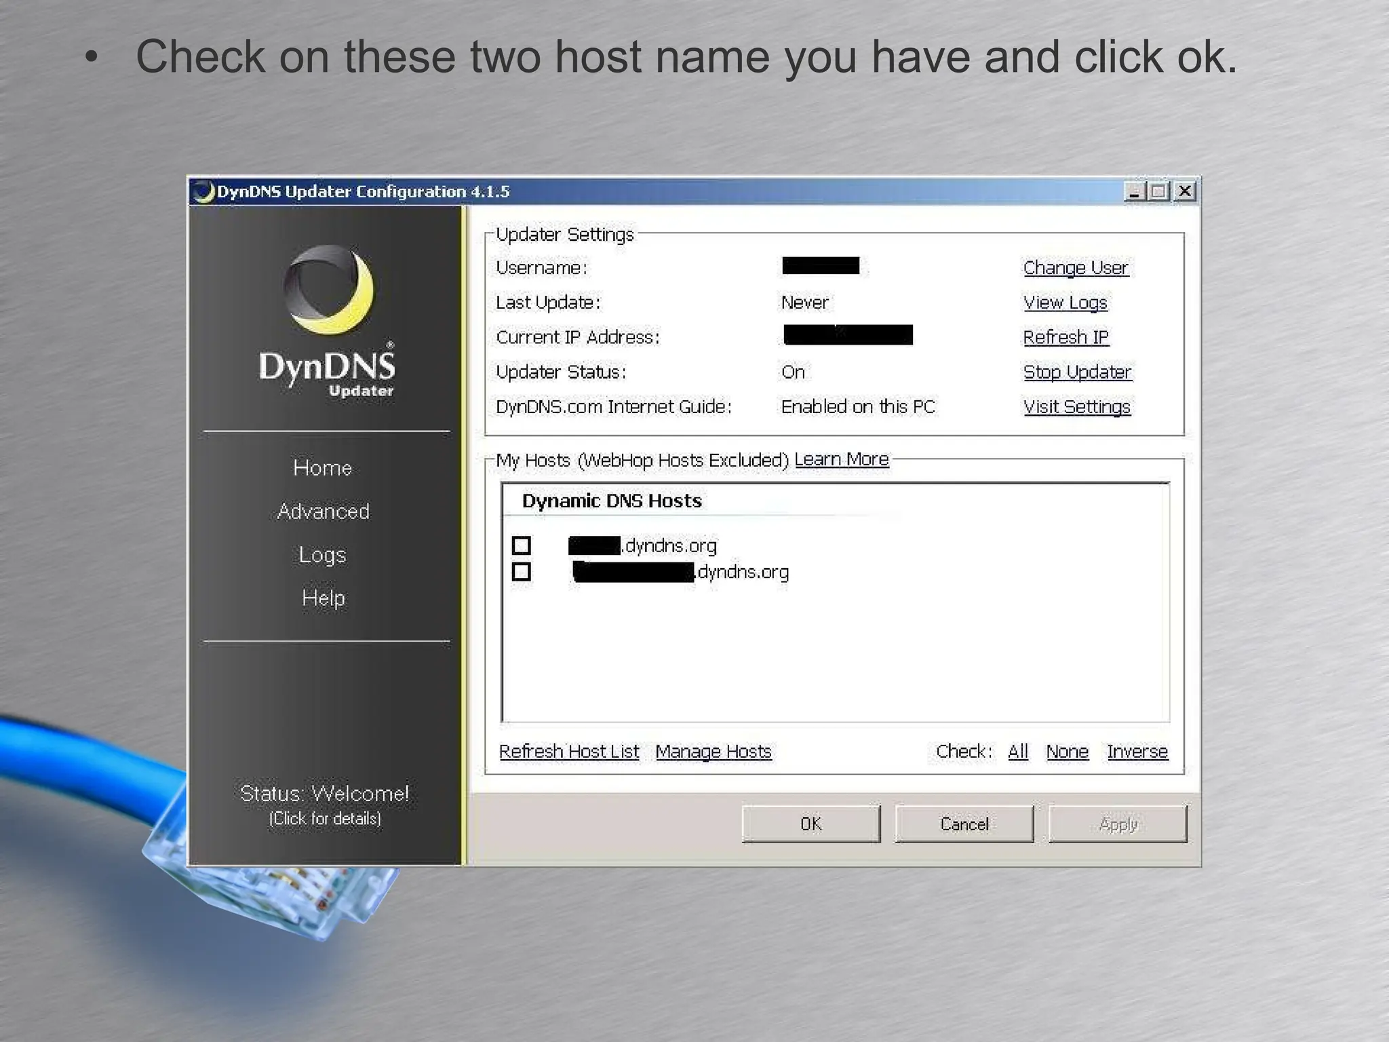This screenshot has height=1042, width=1389.
Task: Maximize the DynDNS Updater window
Action: point(1158,192)
